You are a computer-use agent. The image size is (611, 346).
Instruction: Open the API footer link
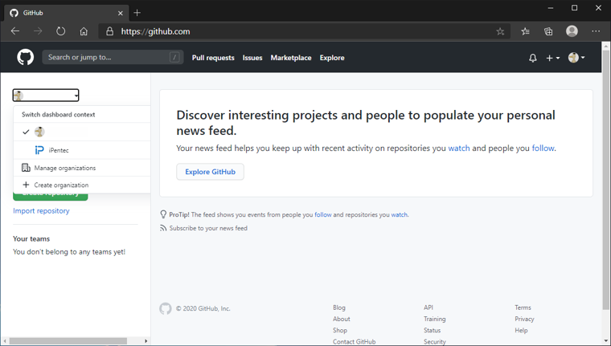click(x=429, y=307)
